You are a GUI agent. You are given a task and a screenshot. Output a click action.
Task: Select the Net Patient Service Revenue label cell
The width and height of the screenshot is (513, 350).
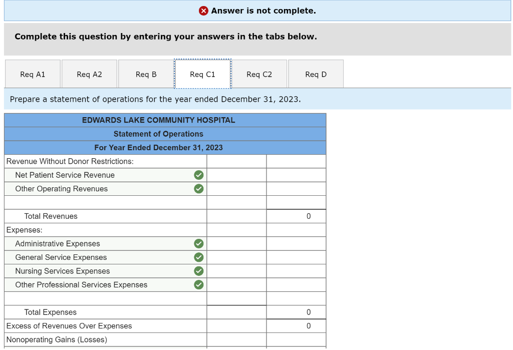click(106, 175)
